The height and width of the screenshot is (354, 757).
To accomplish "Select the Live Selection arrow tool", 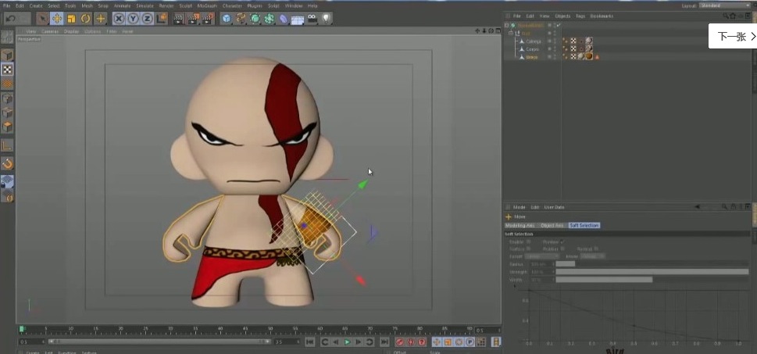I will tap(42, 19).
